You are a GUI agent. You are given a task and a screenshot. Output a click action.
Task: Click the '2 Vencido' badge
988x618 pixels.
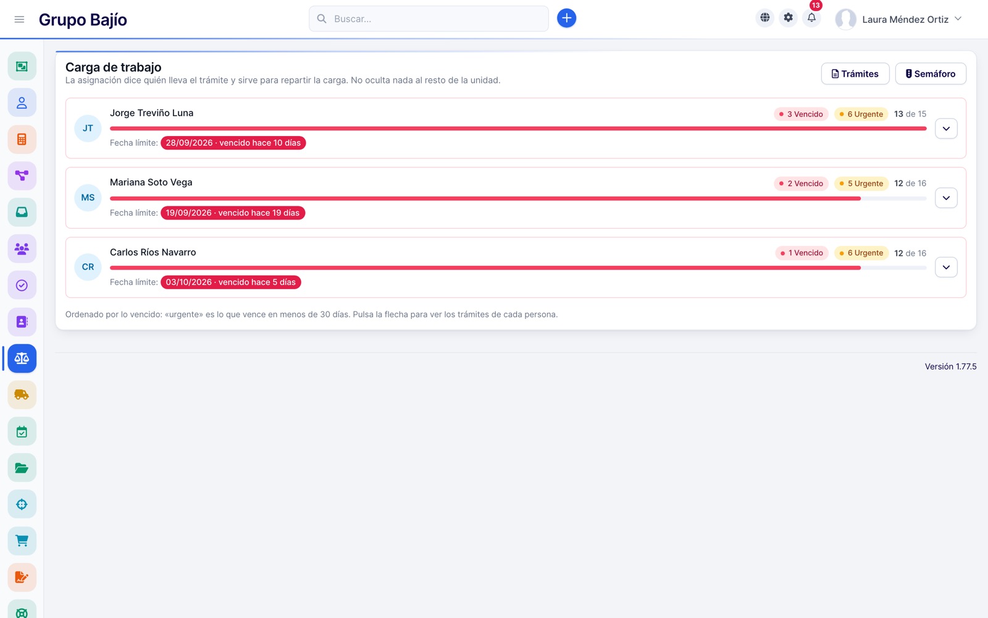(801, 184)
